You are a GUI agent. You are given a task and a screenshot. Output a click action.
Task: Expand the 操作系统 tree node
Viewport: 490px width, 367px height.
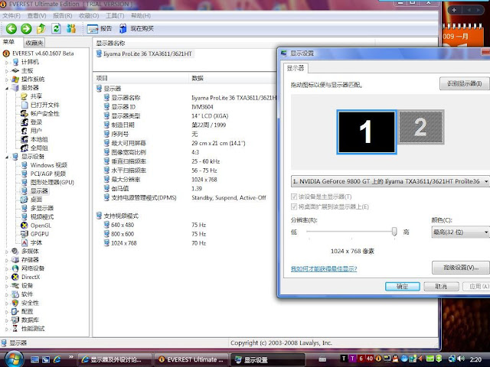click(7, 80)
